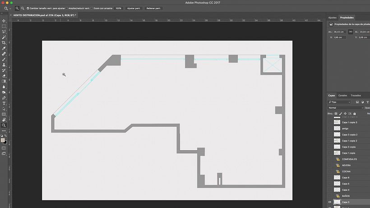This screenshot has width=370, height=208.
Task: Change the screen mode
Action: click(4, 153)
